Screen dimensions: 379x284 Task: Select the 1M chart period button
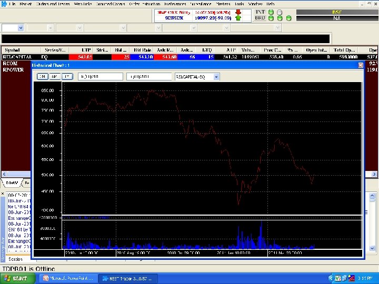click(42, 77)
